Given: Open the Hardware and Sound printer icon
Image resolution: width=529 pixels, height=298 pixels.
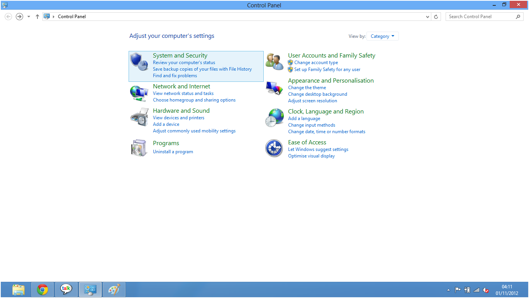Looking at the screenshot, I should (x=139, y=117).
